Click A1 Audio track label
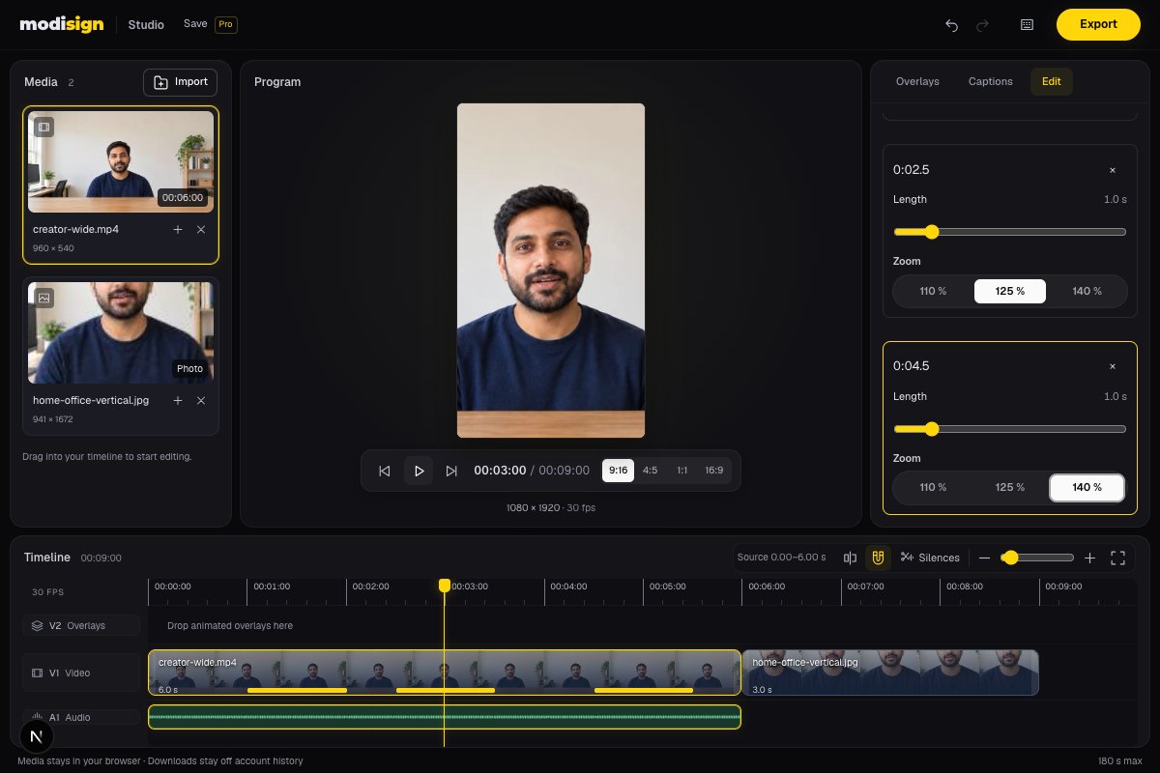Image resolution: width=1160 pixels, height=773 pixels. 81,717
